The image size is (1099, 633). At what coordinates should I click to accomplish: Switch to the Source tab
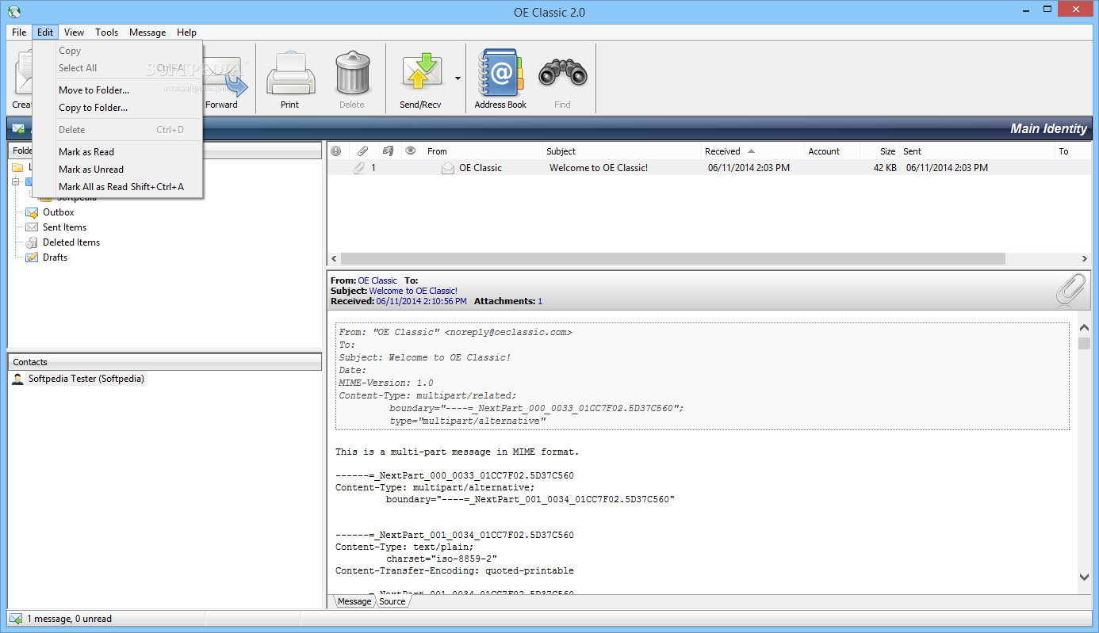coord(392,601)
